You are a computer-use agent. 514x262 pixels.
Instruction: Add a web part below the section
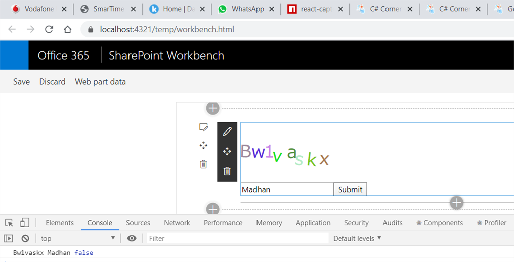click(213, 209)
